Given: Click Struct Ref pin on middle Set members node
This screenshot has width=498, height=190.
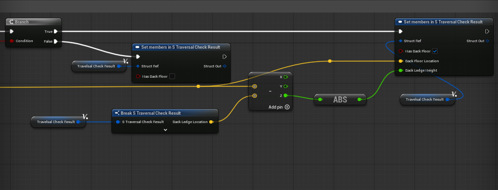Looking at the screenshot, I should pos(138,66).
